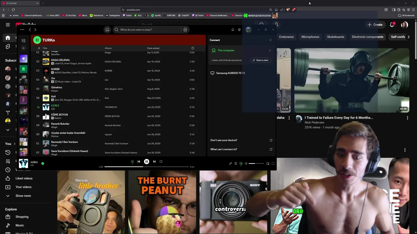Adjust the Spotify volume slider
The width and height of the screenshot is (417, 234).
click(x=256, y=163)
